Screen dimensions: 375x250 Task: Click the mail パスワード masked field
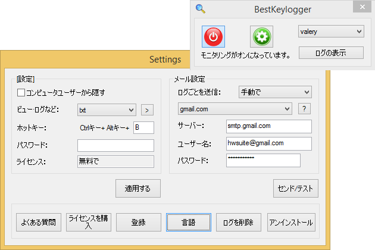[x=263, y=160]
